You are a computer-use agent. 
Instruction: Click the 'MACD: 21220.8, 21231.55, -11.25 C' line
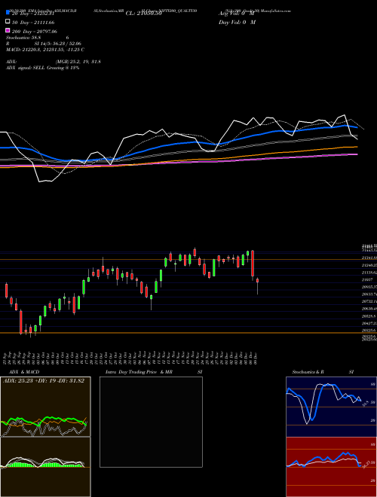click(45, 50)
